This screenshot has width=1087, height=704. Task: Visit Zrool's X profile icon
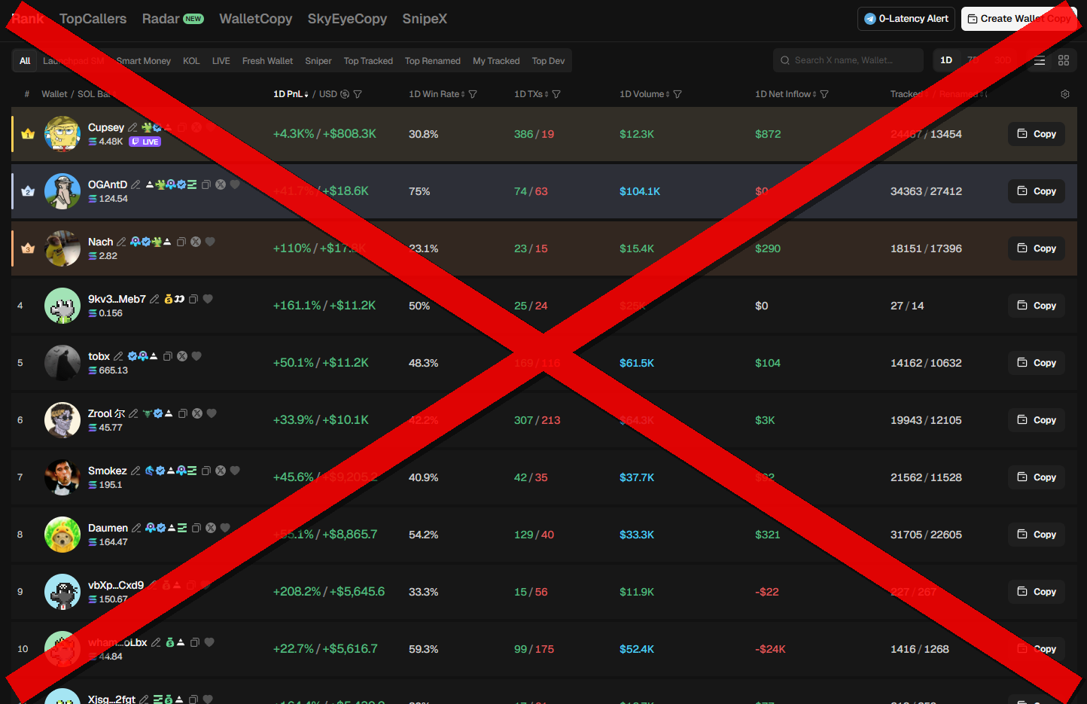[197, 413]
